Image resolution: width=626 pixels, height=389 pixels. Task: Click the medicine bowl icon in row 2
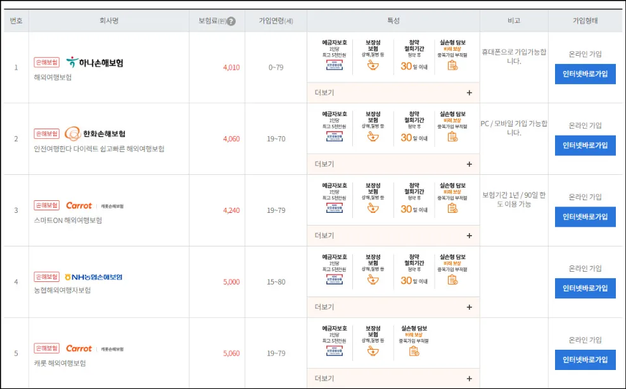click(373, 137)
